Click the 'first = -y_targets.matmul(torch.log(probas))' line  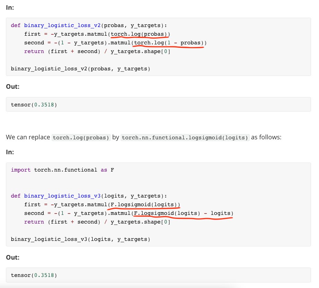pyautogui.click(x=97, y=34)
